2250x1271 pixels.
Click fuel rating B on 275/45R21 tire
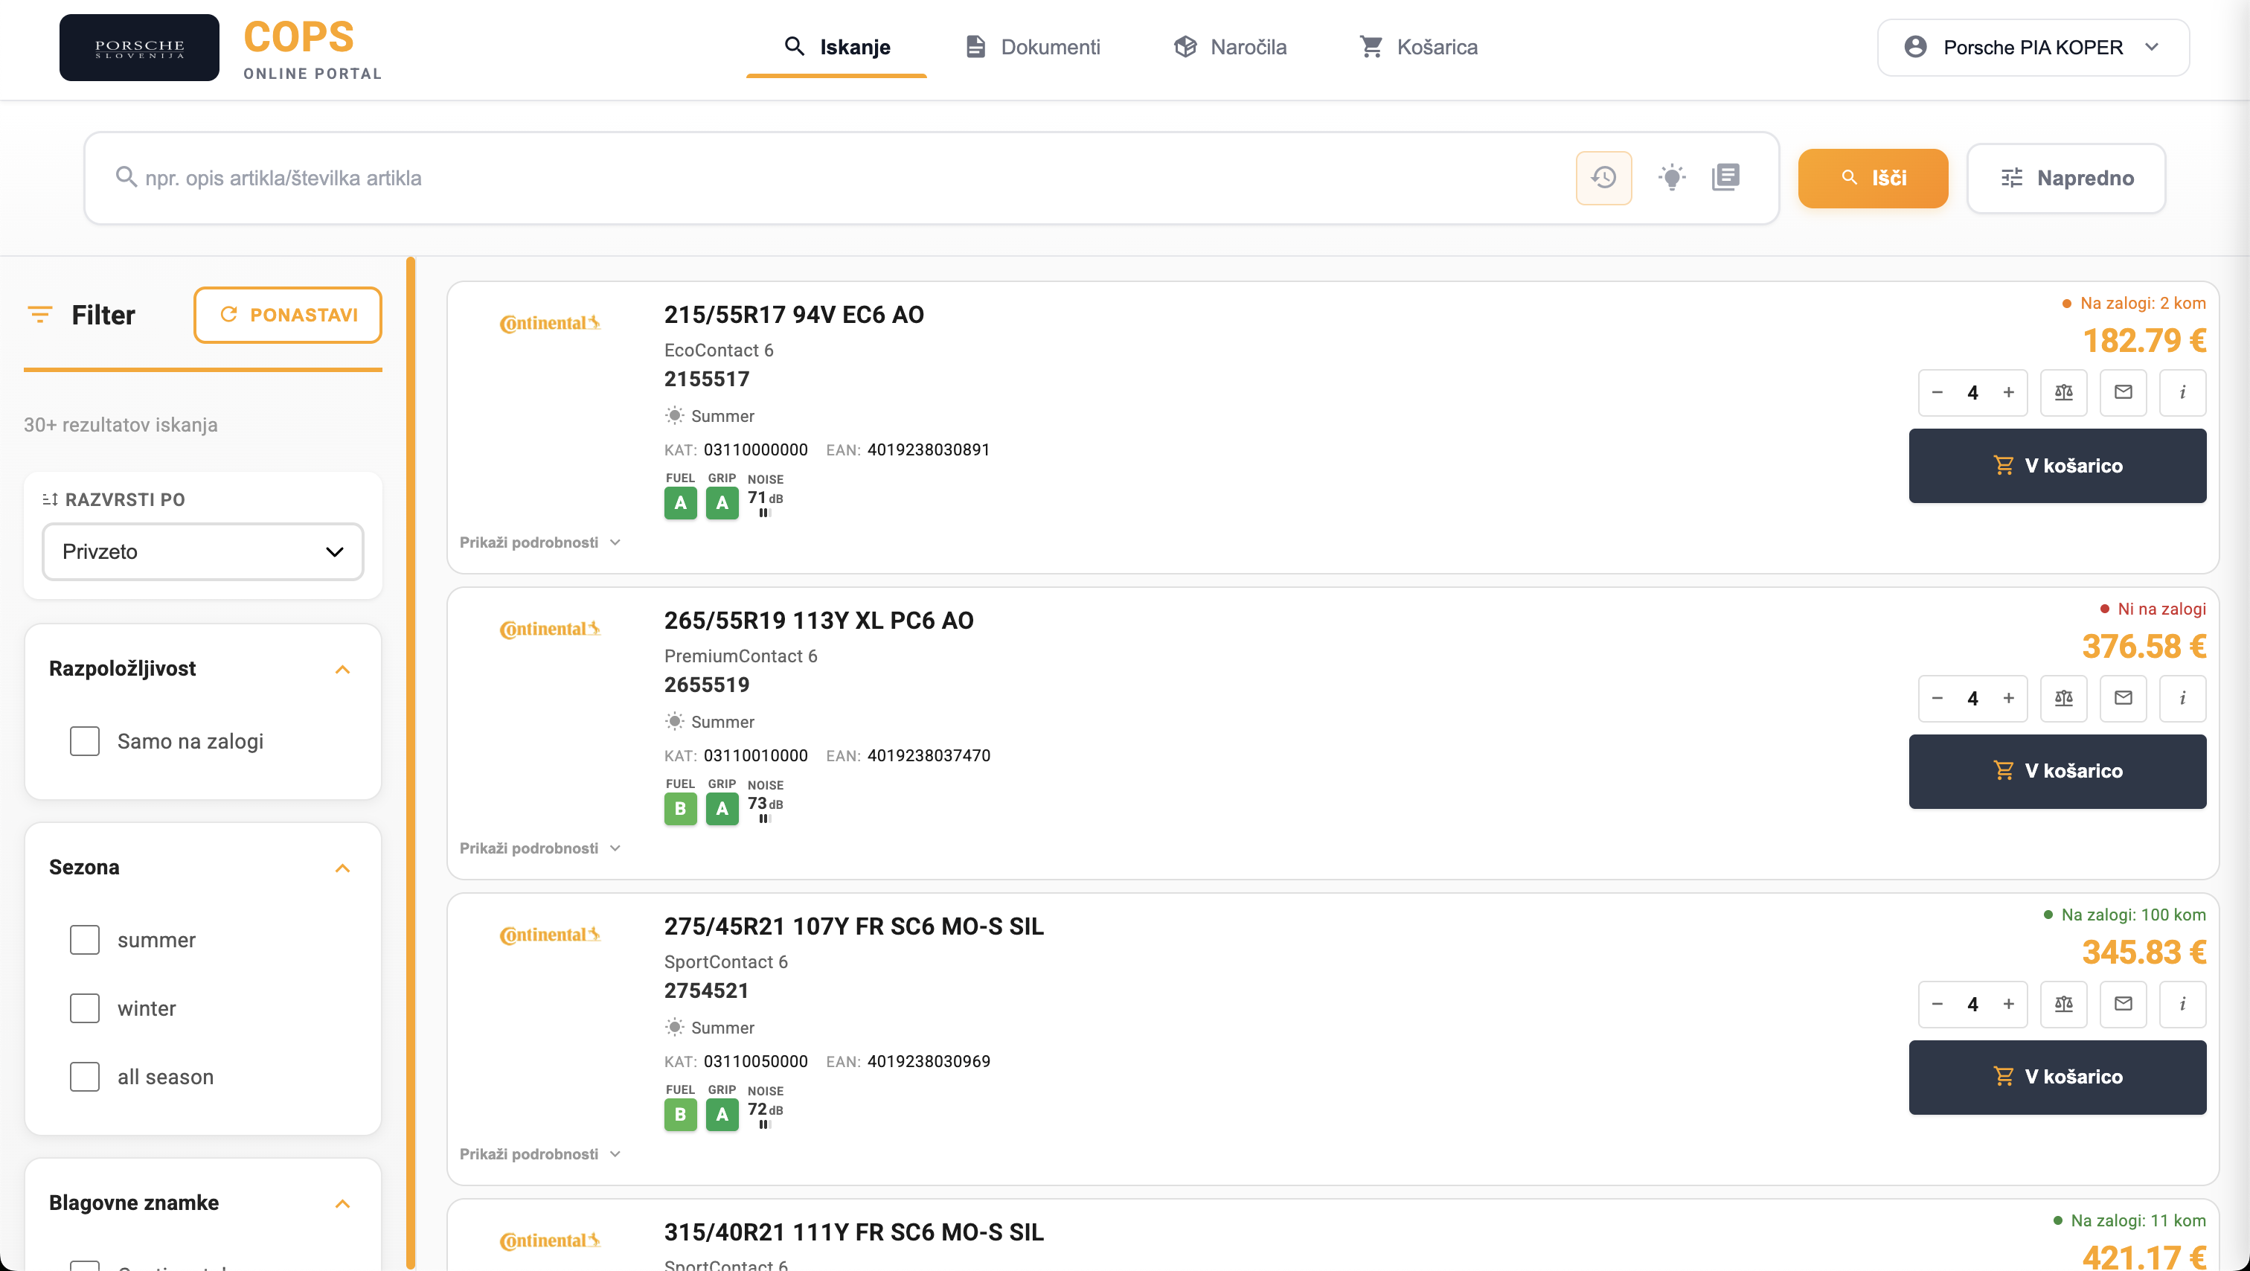680,1115
